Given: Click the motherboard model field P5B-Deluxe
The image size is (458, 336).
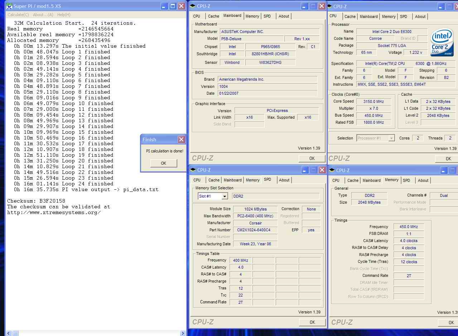Looking at the screenshot, I should 251,39.
